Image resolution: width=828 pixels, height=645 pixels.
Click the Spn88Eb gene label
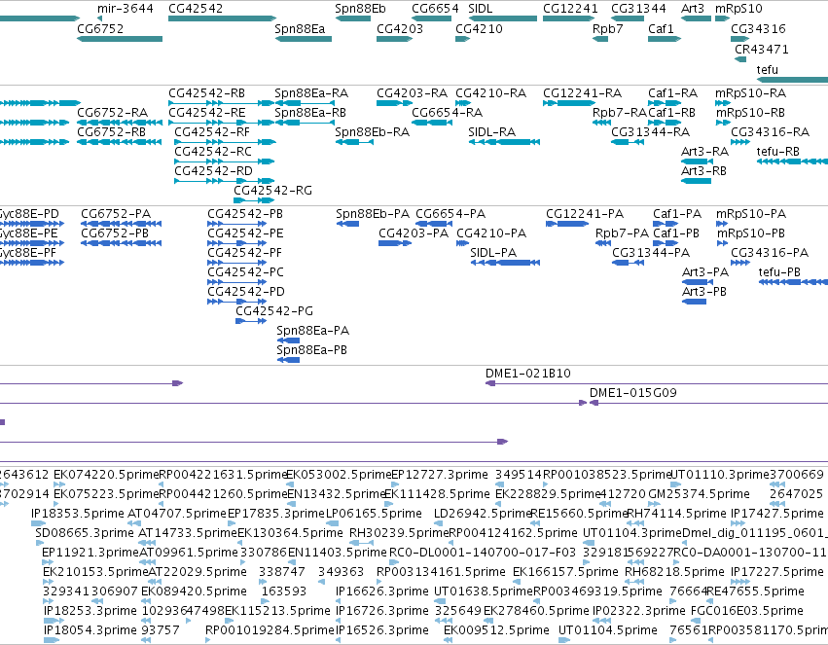[360, 9]
